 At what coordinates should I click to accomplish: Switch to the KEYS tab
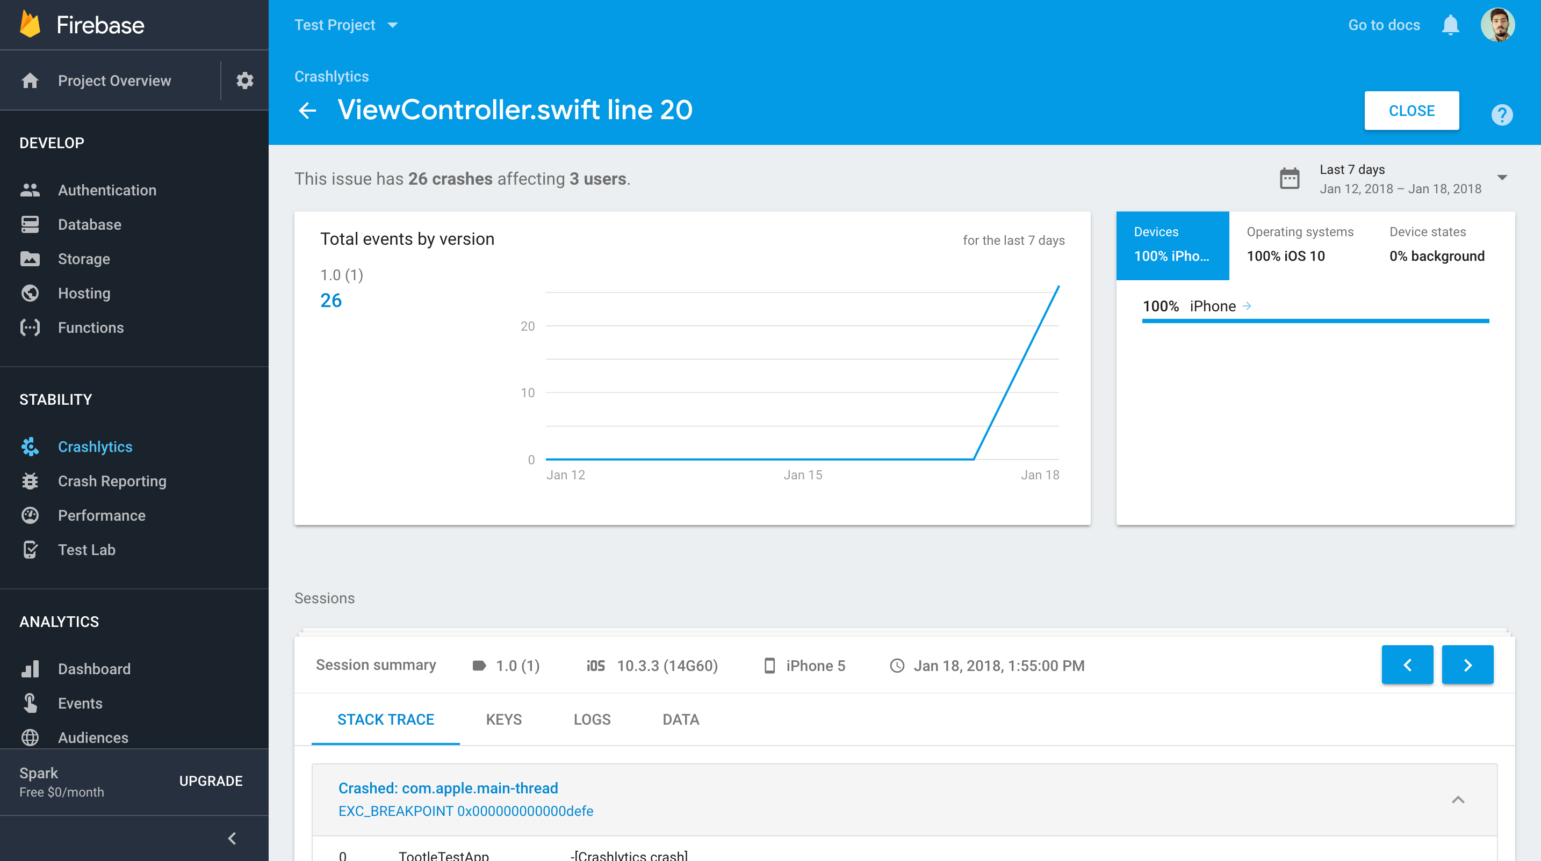click(503, 719)
